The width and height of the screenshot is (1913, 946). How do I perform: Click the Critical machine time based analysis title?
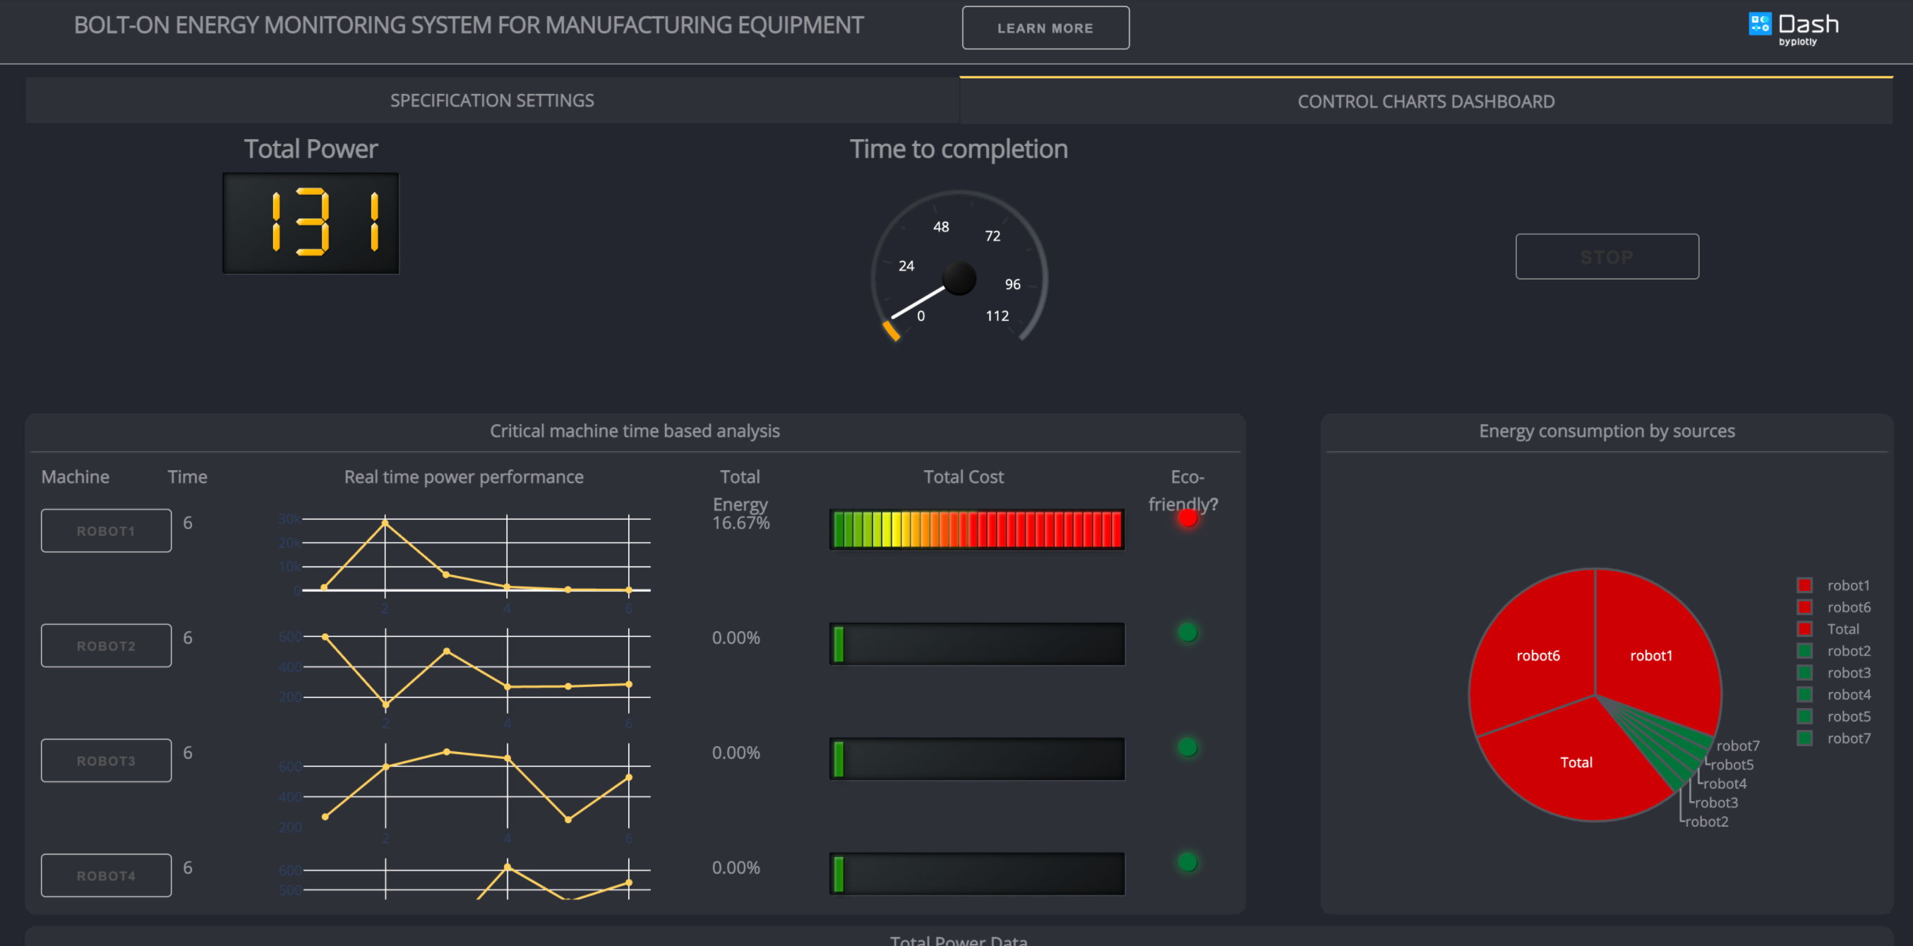click(634, 431)
